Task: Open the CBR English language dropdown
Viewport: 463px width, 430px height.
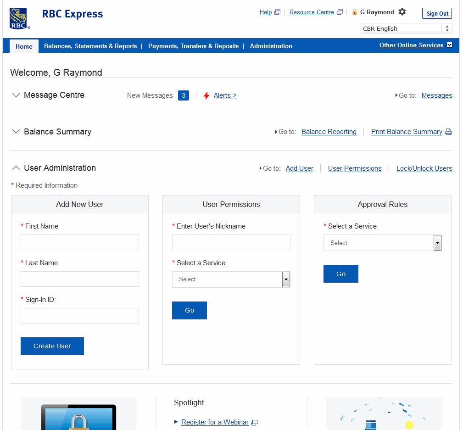Action: (x=406, y=28)
